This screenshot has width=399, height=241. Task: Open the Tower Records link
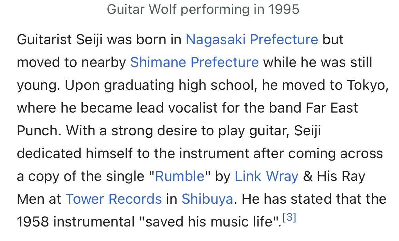pyautogui.click(x=113, y=199)
